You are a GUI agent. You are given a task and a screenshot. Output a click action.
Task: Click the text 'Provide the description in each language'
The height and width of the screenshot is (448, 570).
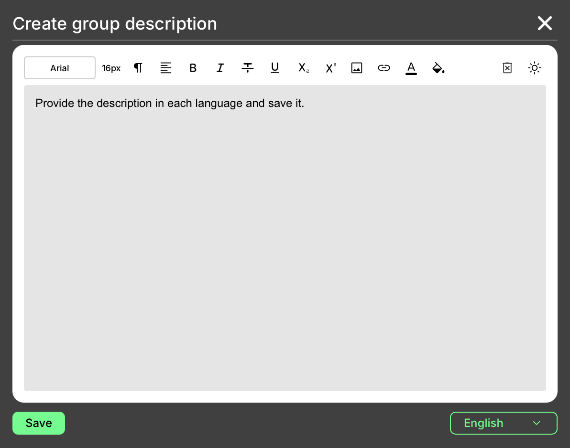tap(139, 104)
